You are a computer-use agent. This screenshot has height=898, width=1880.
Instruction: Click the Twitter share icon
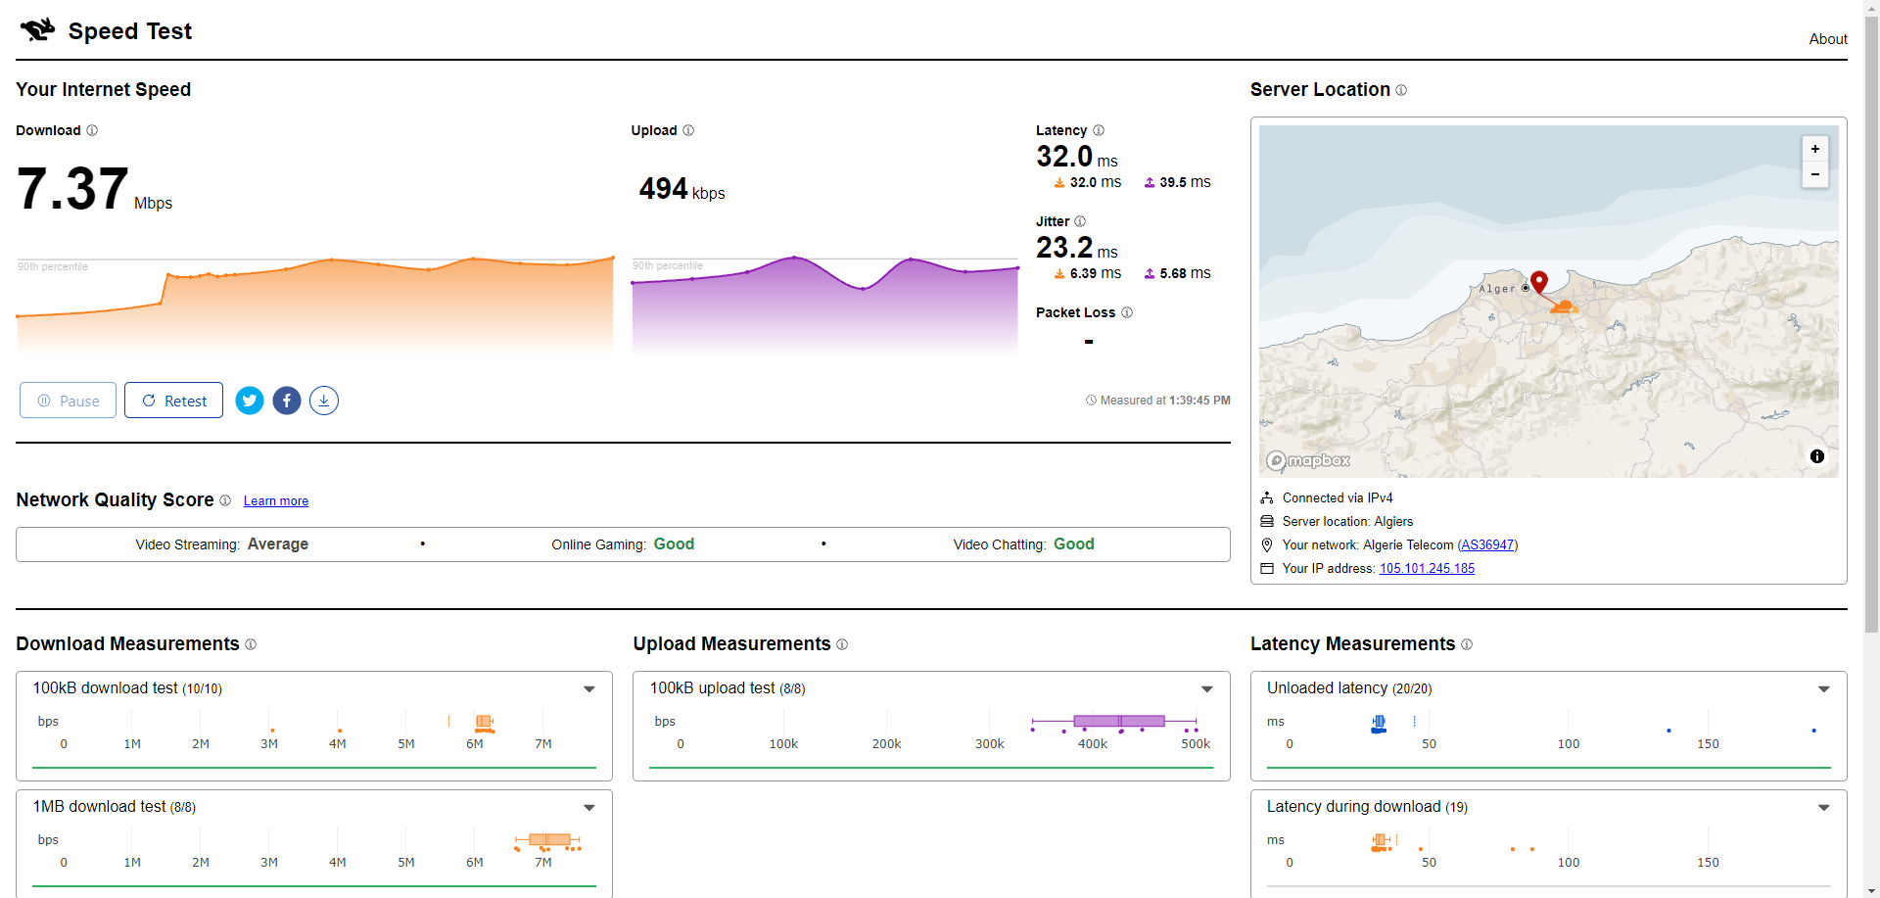pyautogui.click(x=250, y=401)
